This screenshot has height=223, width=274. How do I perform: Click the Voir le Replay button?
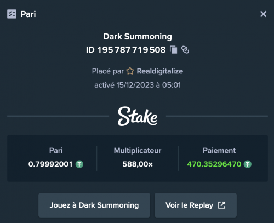click(x=196, y=205)
